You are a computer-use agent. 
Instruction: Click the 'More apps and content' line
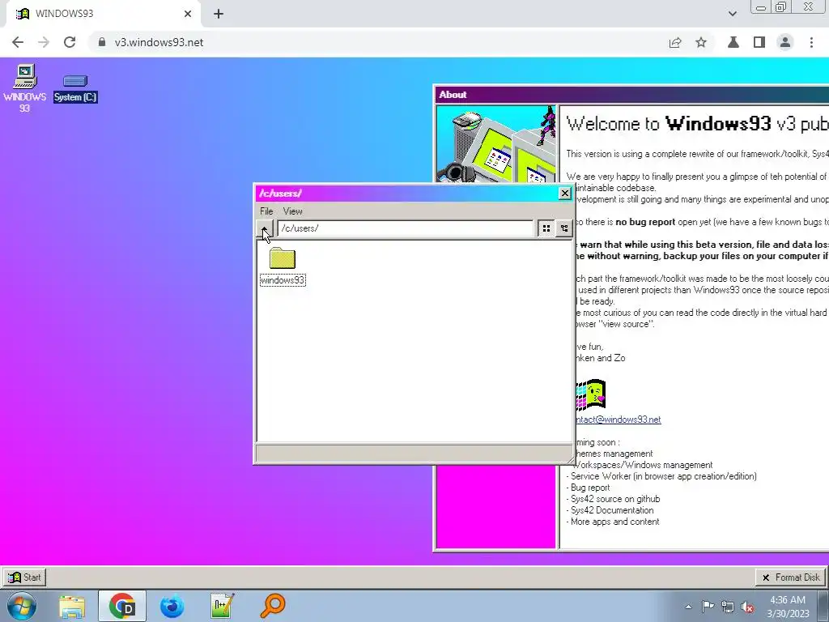[x=614, y=522]
